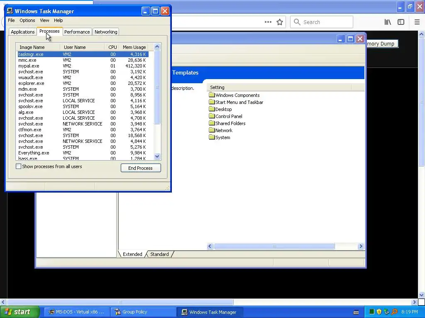
Task: Click Group Policy horizontal scroll right arrow
Action: click(x=361, y=246)
